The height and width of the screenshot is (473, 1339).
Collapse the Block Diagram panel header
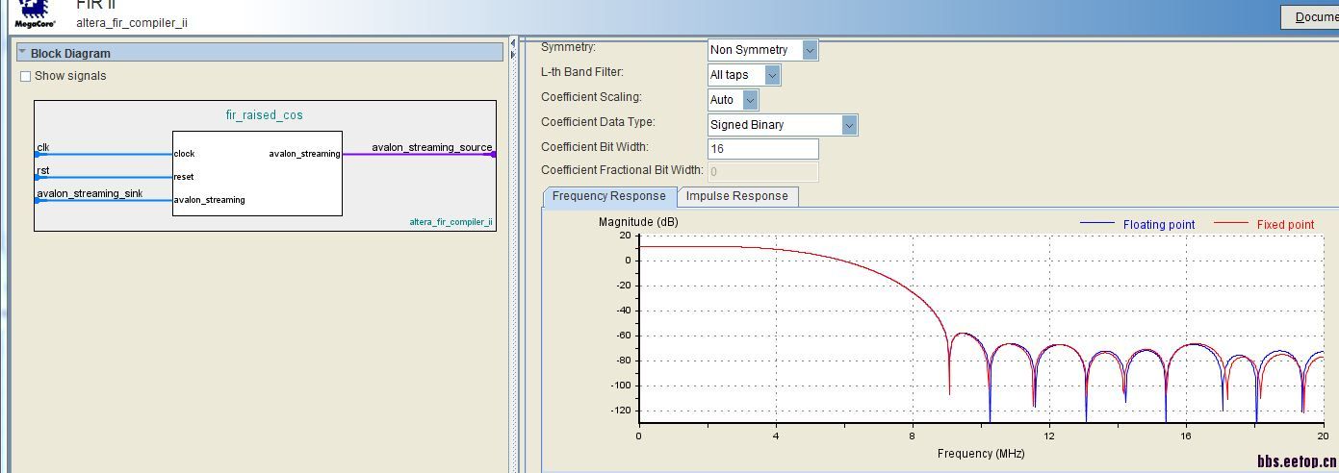[260, 53]
